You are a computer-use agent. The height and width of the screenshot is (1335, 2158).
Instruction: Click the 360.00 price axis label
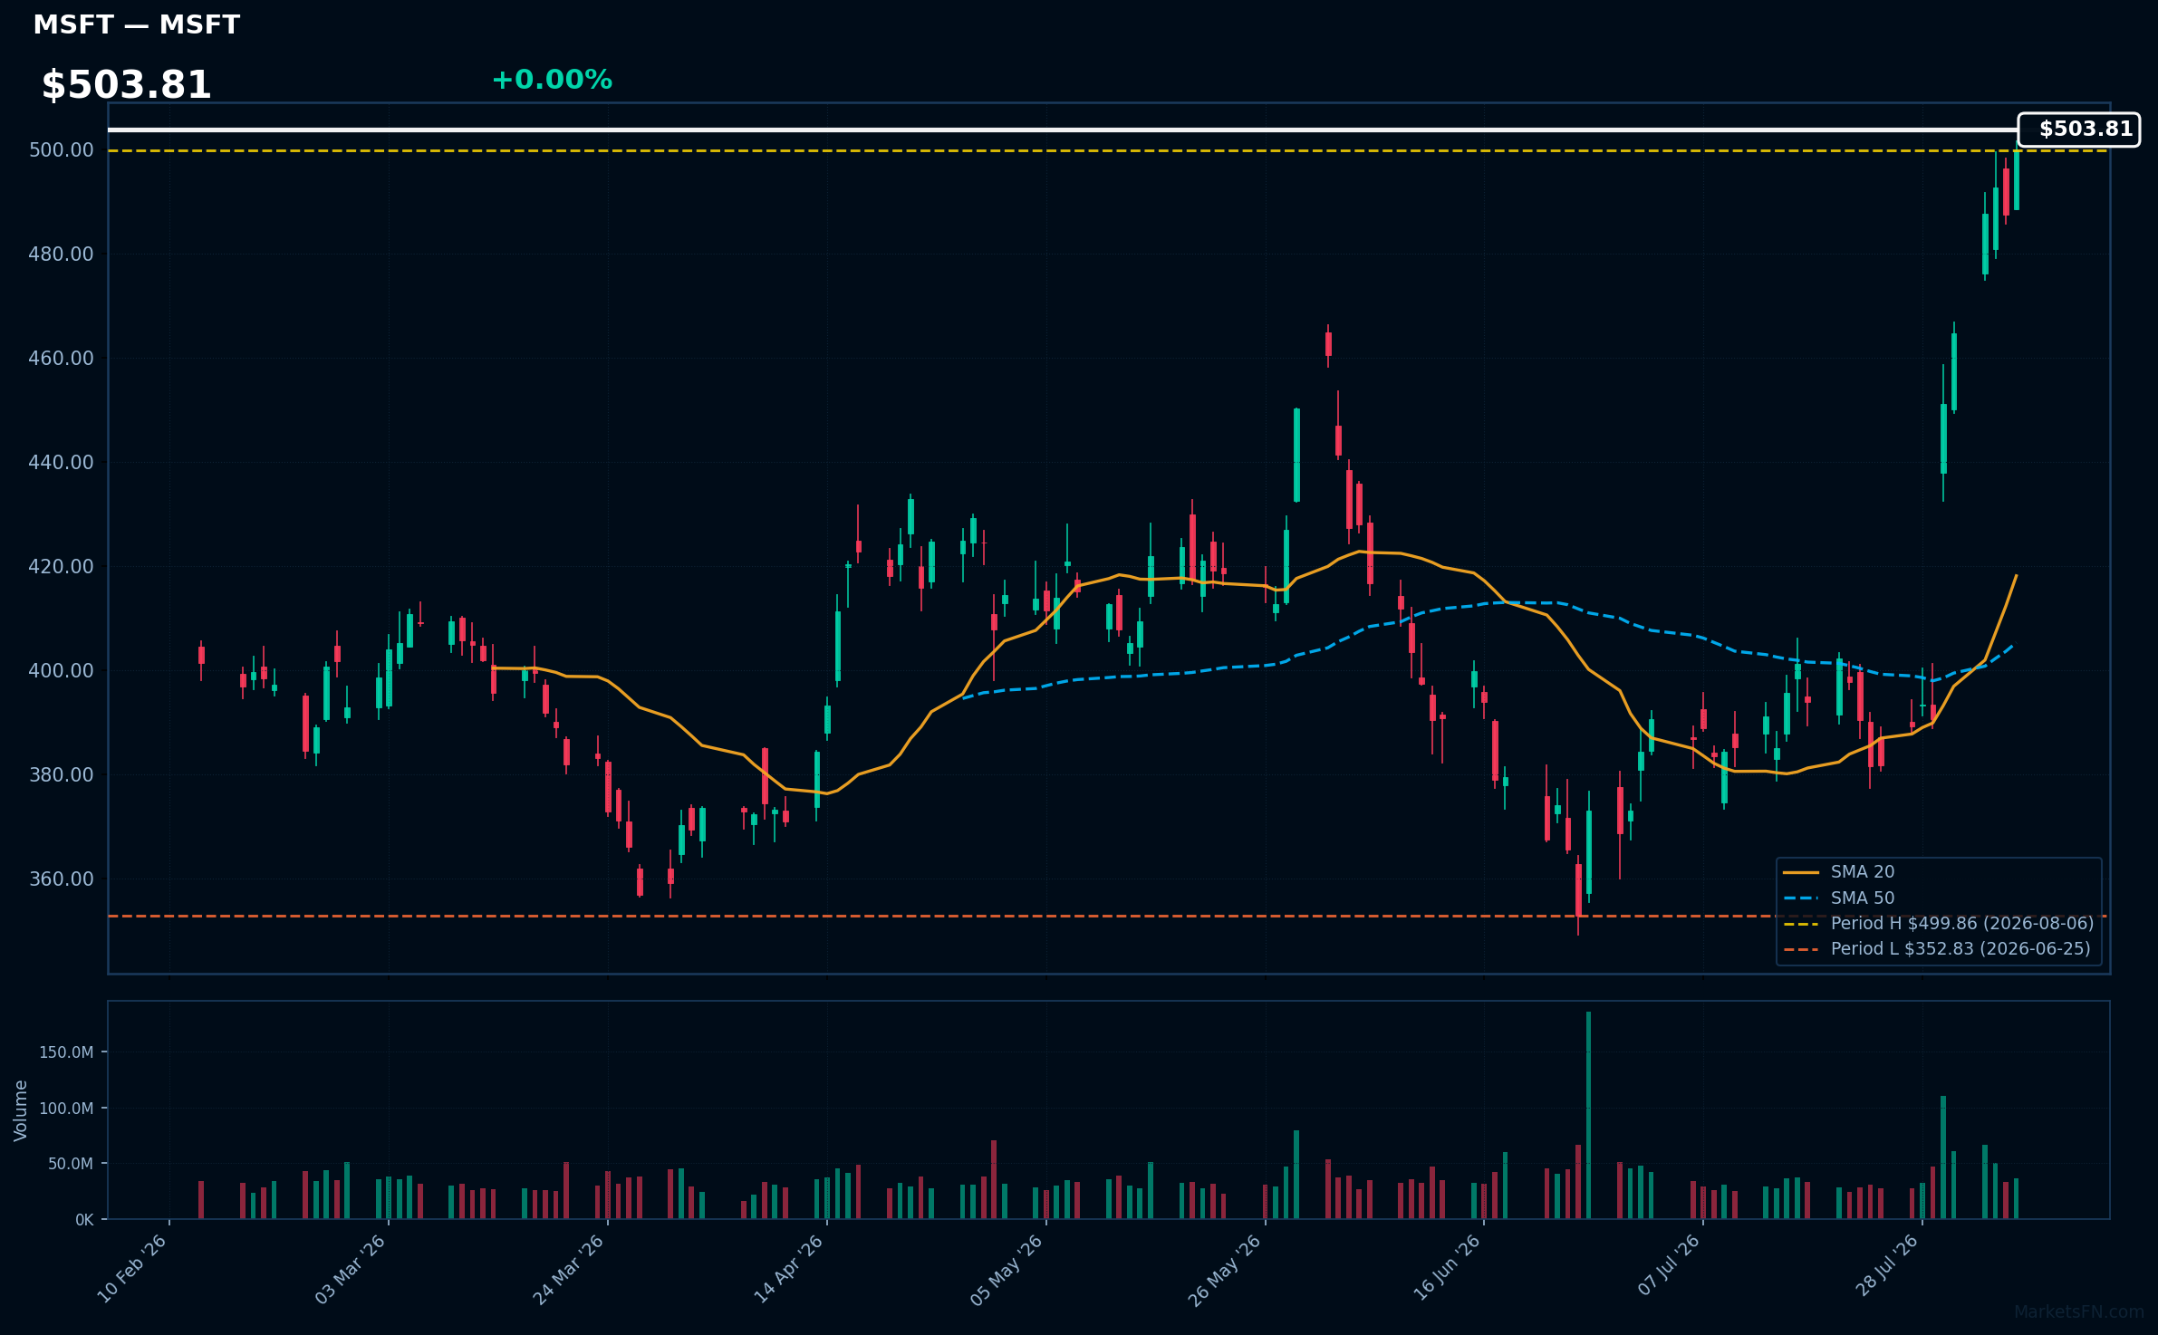click(x=62, y=879)
